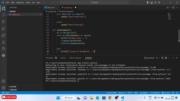
Task: Split the terminal panel
Action: click(x=162, y=58)
